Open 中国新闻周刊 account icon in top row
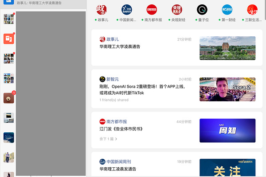This screenshot has height=177, width=266. pyautogui.click(x=126, y=10)
